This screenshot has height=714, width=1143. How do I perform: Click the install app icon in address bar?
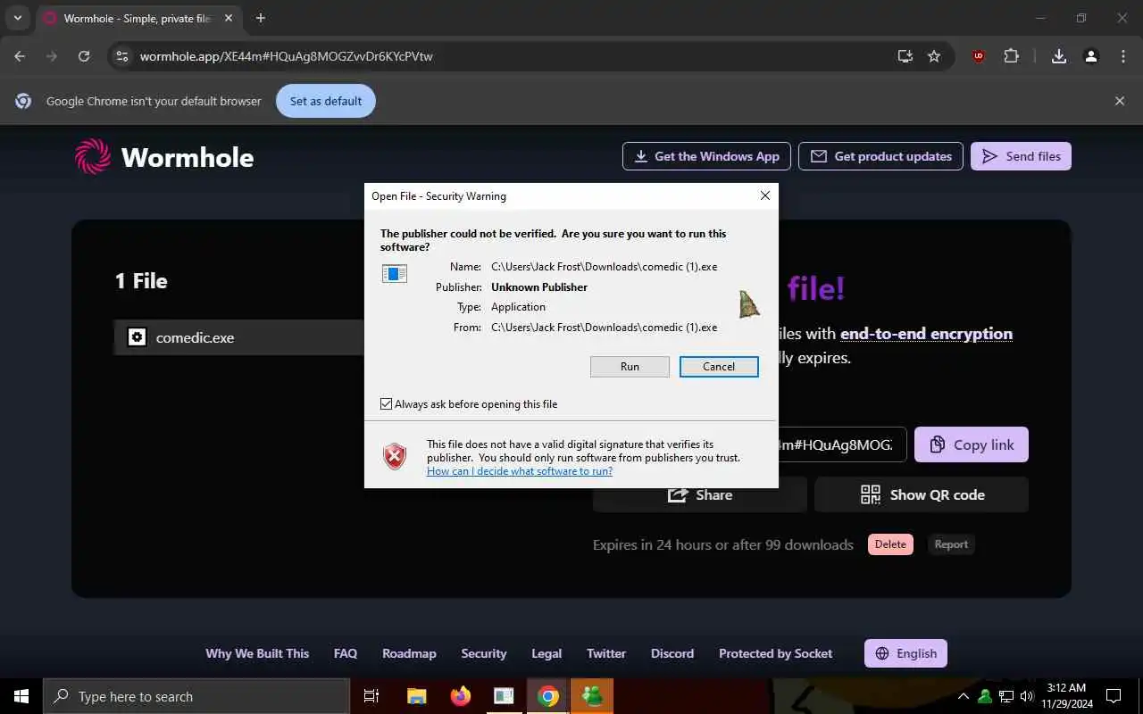click(905, 56)
